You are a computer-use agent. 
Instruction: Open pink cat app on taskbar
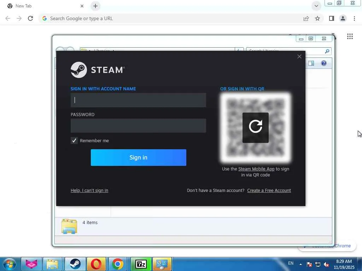(31, 264)
